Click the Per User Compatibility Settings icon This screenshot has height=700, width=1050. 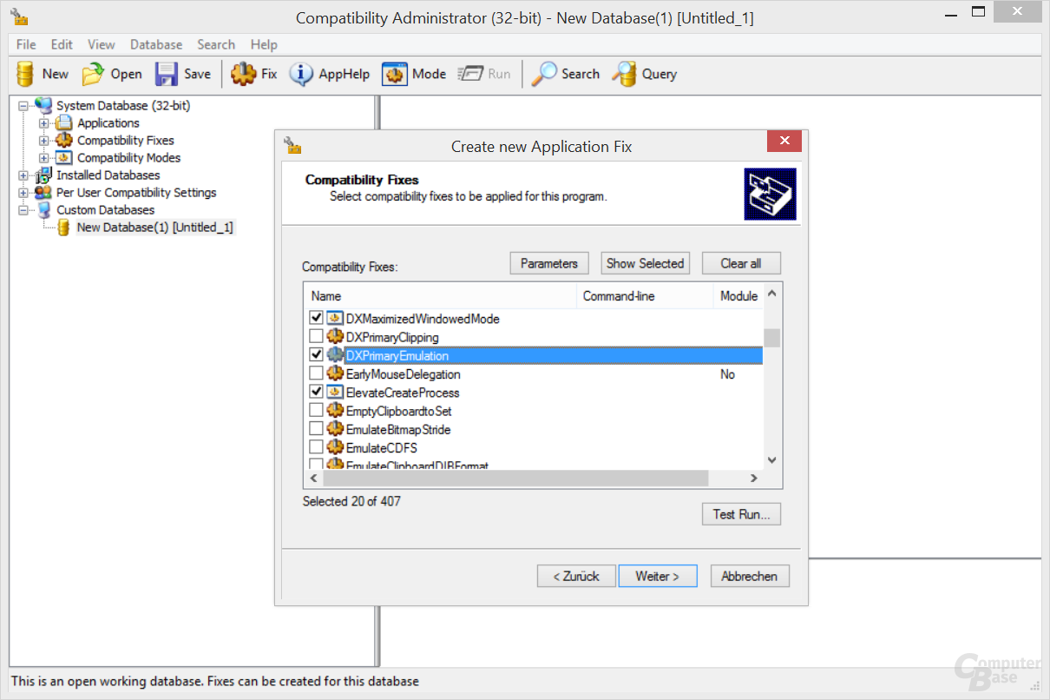(43, 193)
